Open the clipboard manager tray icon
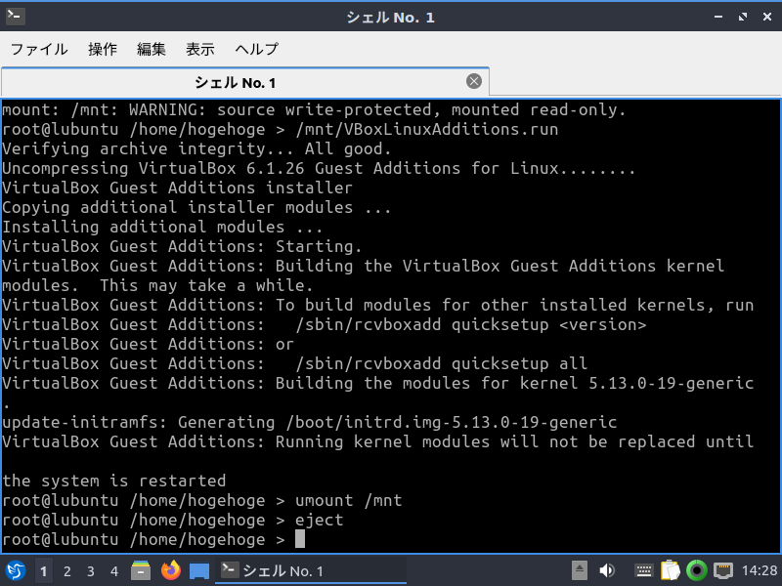This screenshot has width=782, height=586. click(x=671, y=570)
